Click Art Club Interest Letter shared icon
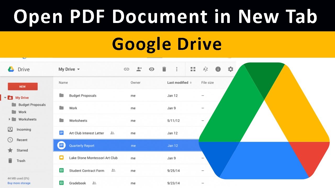335x188 pixels. [112, 133]
